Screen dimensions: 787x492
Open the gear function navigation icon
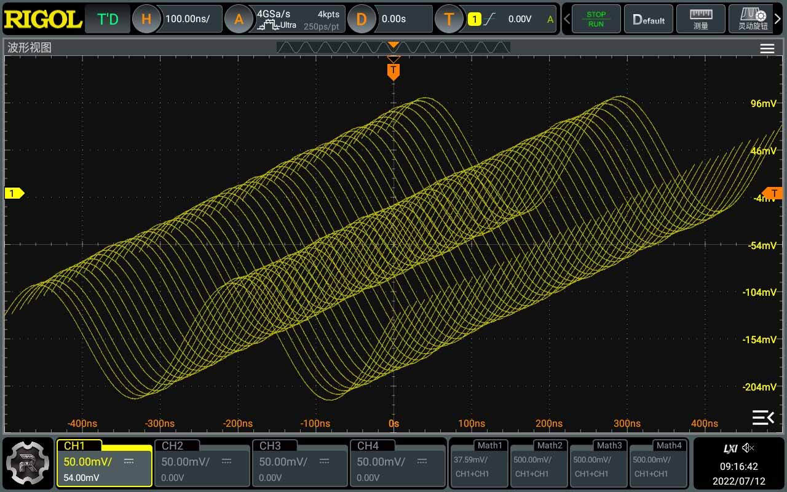[x=27, y=462]
